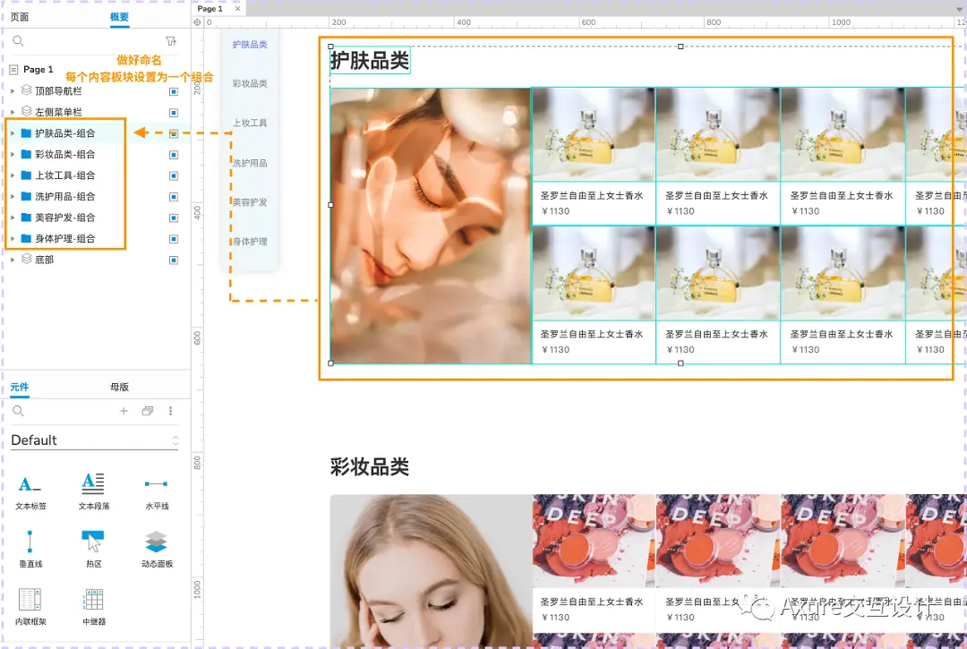Expand the 彩妆品类-组合 tree node
The width and height of the screenshot is (967, 649).
[12, 154]
